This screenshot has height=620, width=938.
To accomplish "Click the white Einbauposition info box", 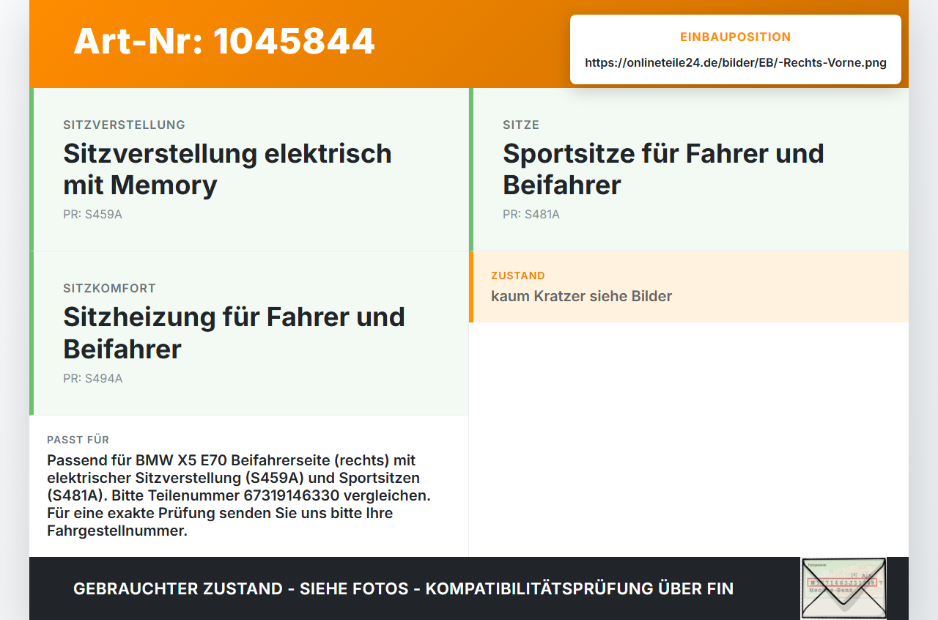I will pos(736,49).
